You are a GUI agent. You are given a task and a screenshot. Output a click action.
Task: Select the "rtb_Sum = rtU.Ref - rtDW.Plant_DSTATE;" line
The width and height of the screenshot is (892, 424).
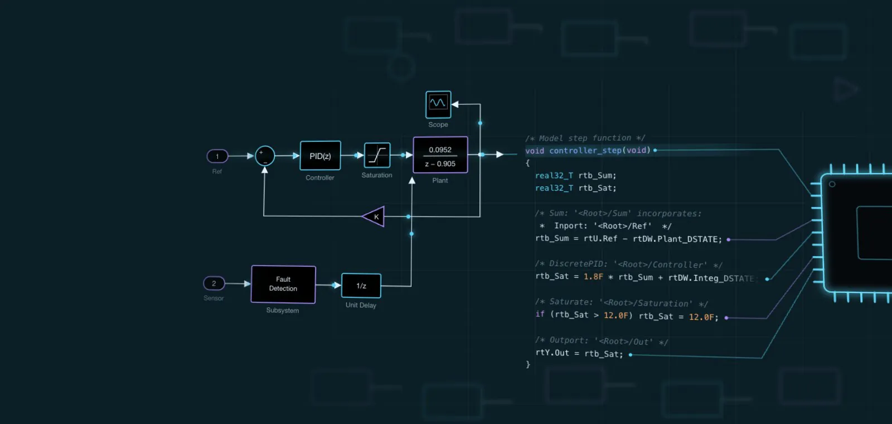pyautogui.click(x=628, y=239)
